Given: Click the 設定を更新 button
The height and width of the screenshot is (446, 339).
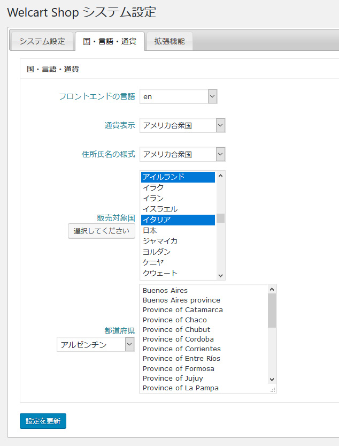Looking at the screenshot, I should point(43,421).
